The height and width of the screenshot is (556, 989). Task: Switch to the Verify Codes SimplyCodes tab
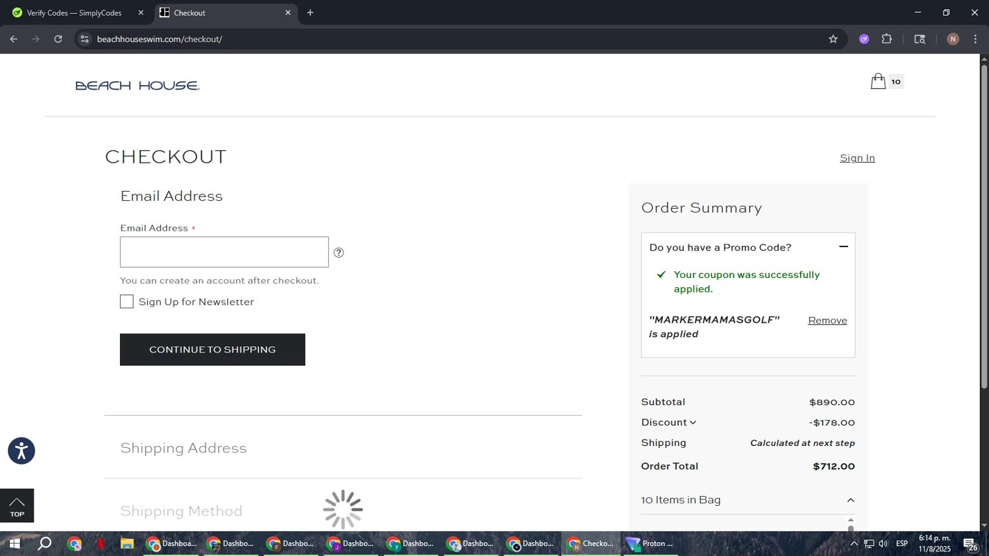coord(76,13)
